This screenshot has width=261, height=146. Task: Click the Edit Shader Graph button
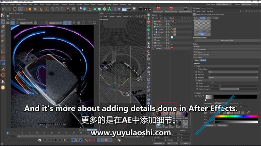[227, 41]
